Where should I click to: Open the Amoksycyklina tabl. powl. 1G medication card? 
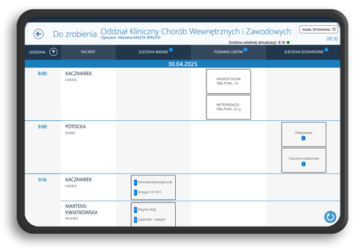coord(229,81)
